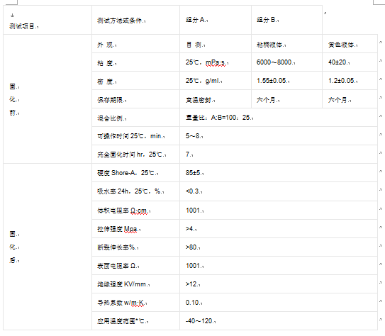Select the 组分 A header cell
The width and height of the screenshot is (385, 336).
[216, 20]
